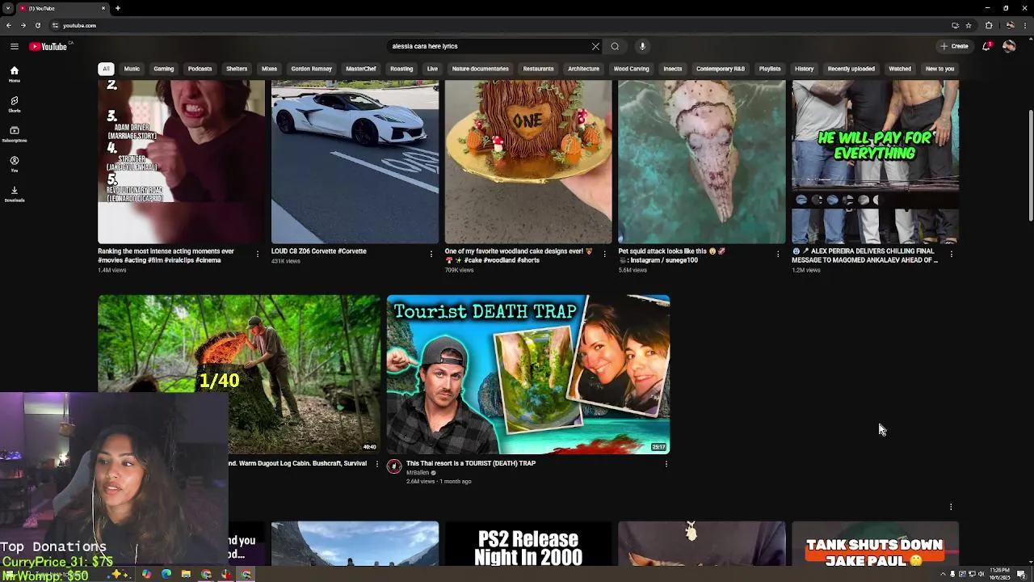Open the tab search dropdown arrow

(8, 8)
